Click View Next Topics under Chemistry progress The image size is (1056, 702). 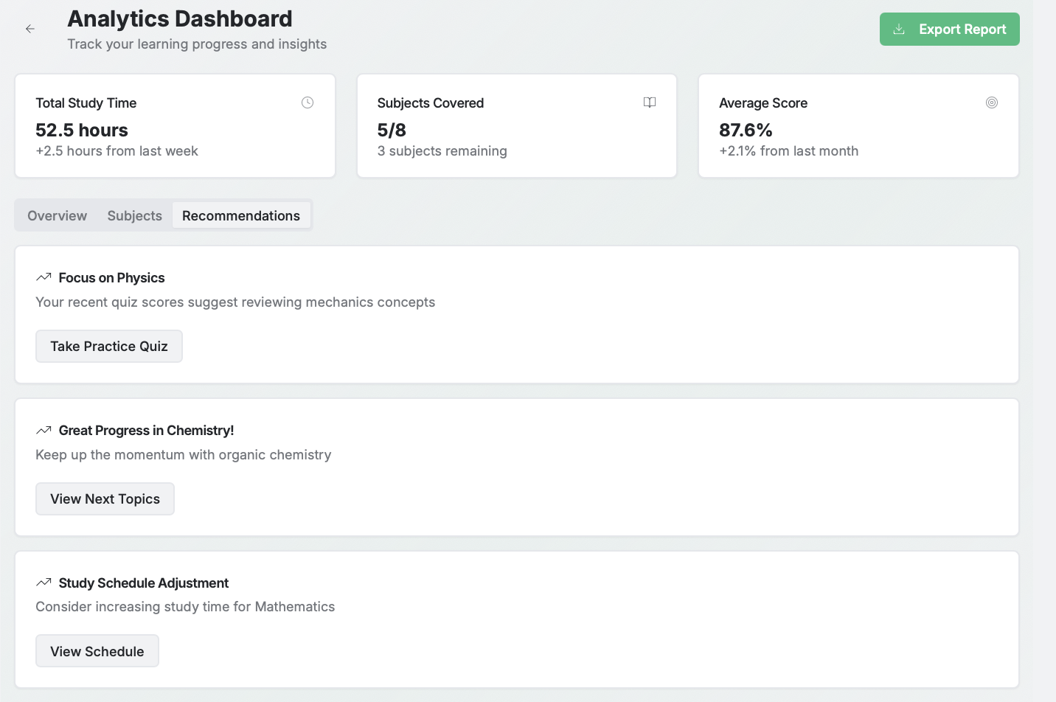click(x=105, y=498)
